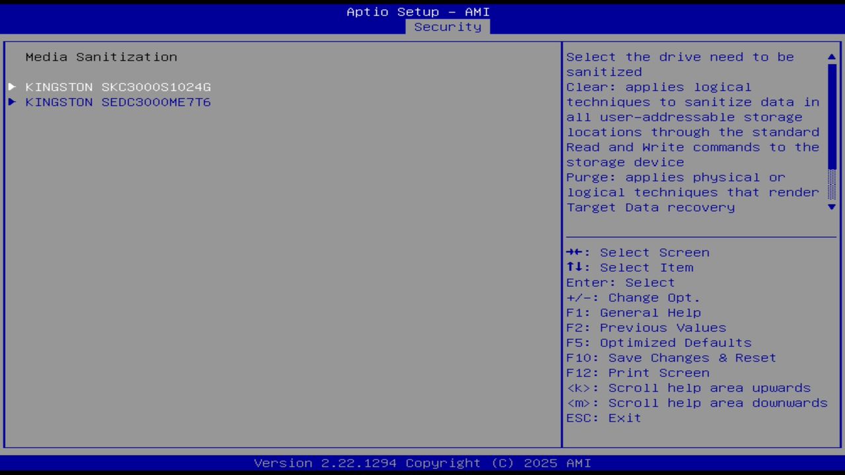845x475 pixels.
Task: Select the KINGSTON SKC3000S1024G drive entry
Action: (x=119, y=86)
